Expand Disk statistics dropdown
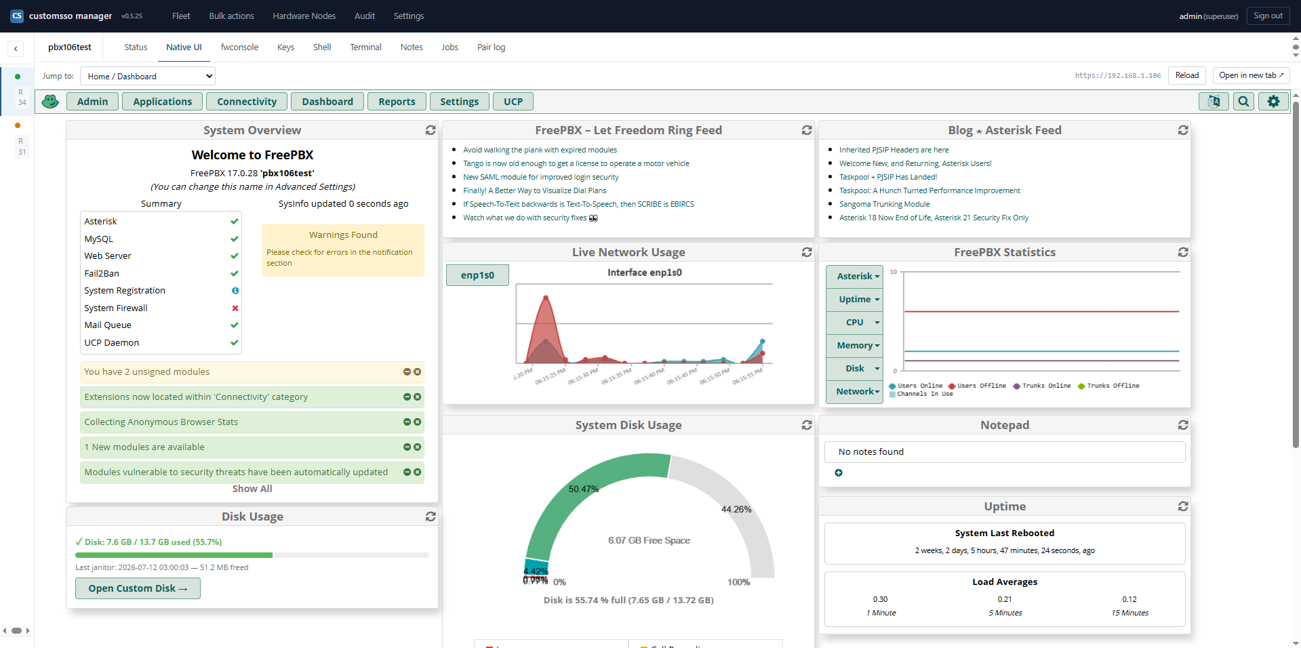 [x=854, y=369]
